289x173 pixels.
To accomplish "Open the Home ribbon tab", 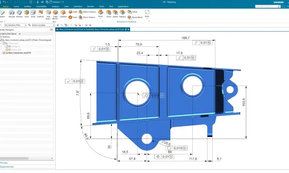I will 6,6.
